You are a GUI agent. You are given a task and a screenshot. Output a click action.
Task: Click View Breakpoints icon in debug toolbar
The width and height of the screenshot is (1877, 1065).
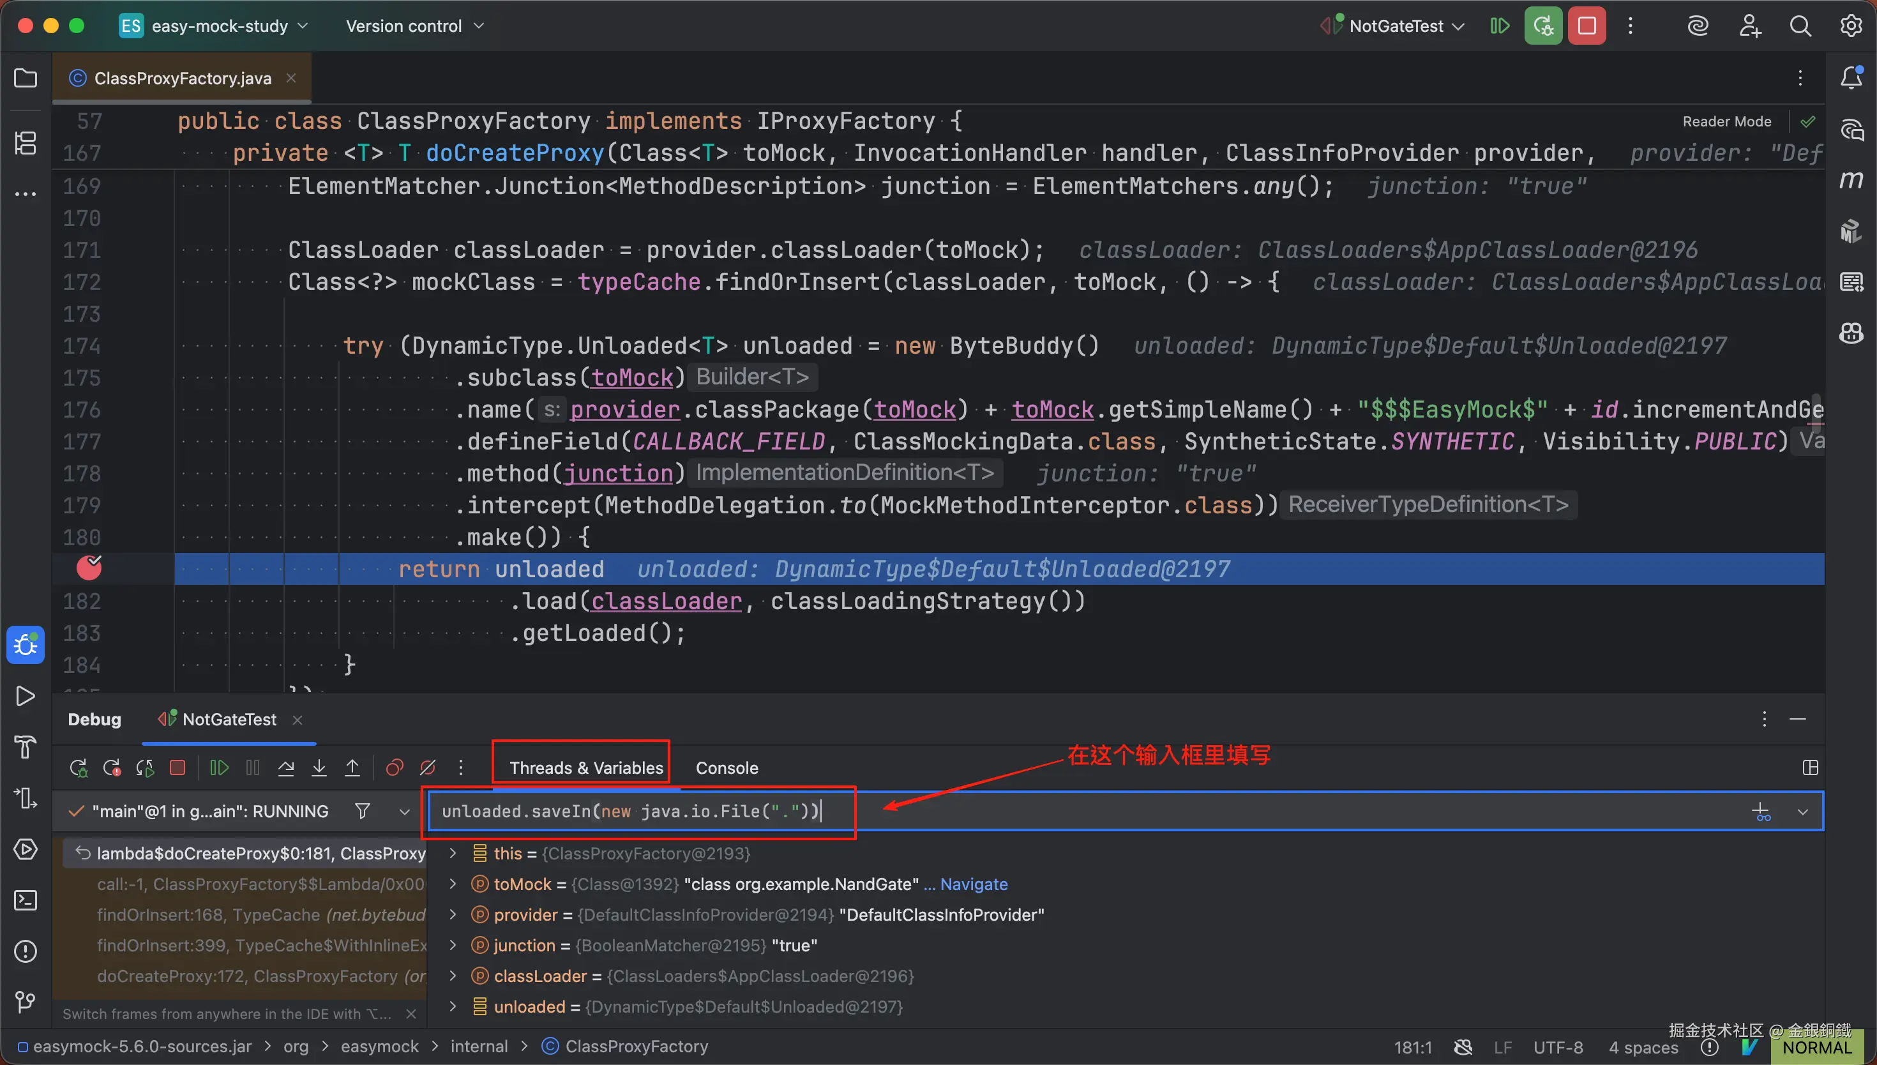pyautogui.click(x=394, y=767)
